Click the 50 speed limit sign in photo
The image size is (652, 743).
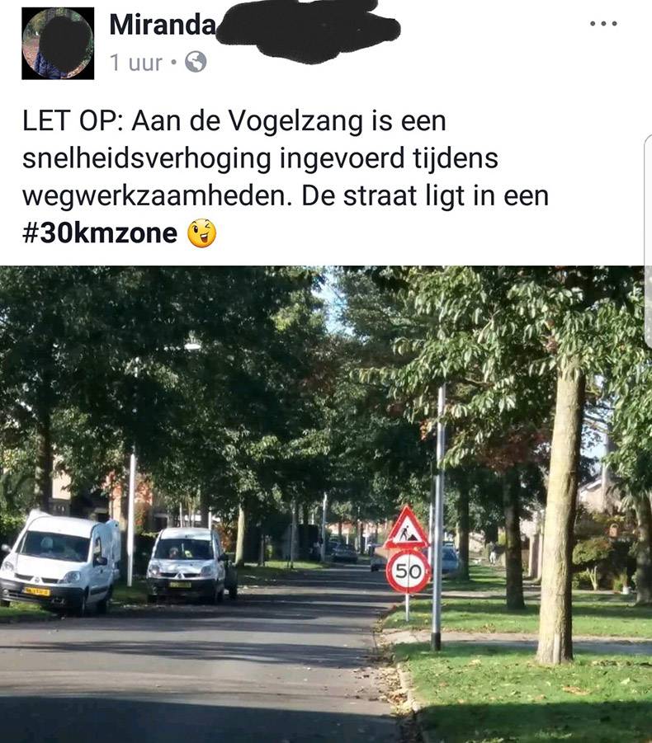(x=408, y=571)
